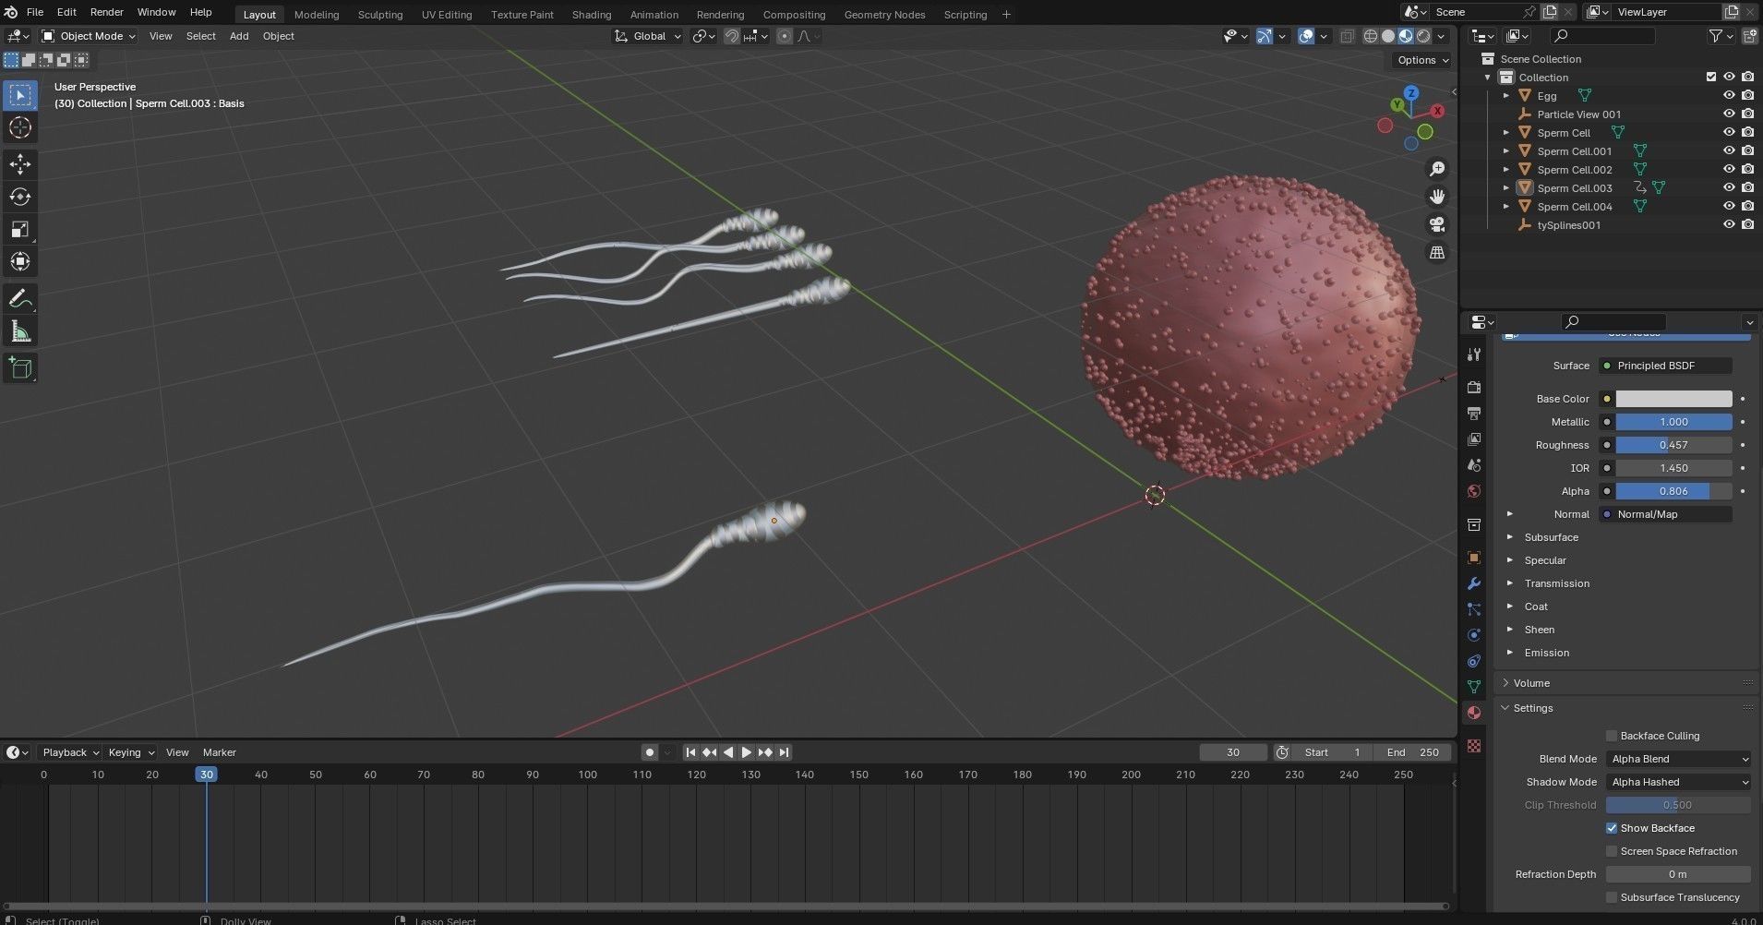Open the View Layer properties tab
This screenshot has height=925, width=1763.
tap(1474, 438)
